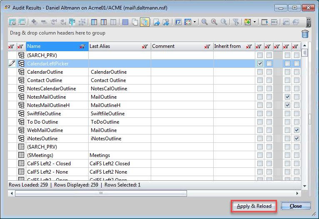
Task: Toggle the last checkbox in WebMailOutline row
Action: (297, 130)
